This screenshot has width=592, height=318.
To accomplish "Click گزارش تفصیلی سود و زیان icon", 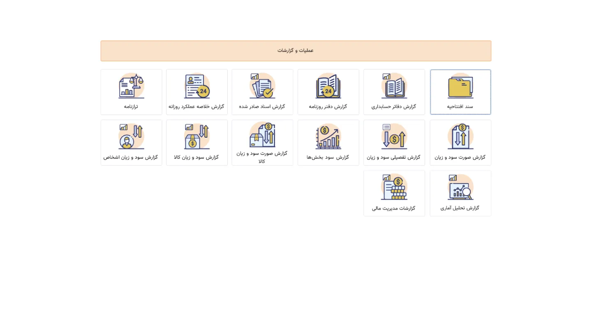I will 394,137.
